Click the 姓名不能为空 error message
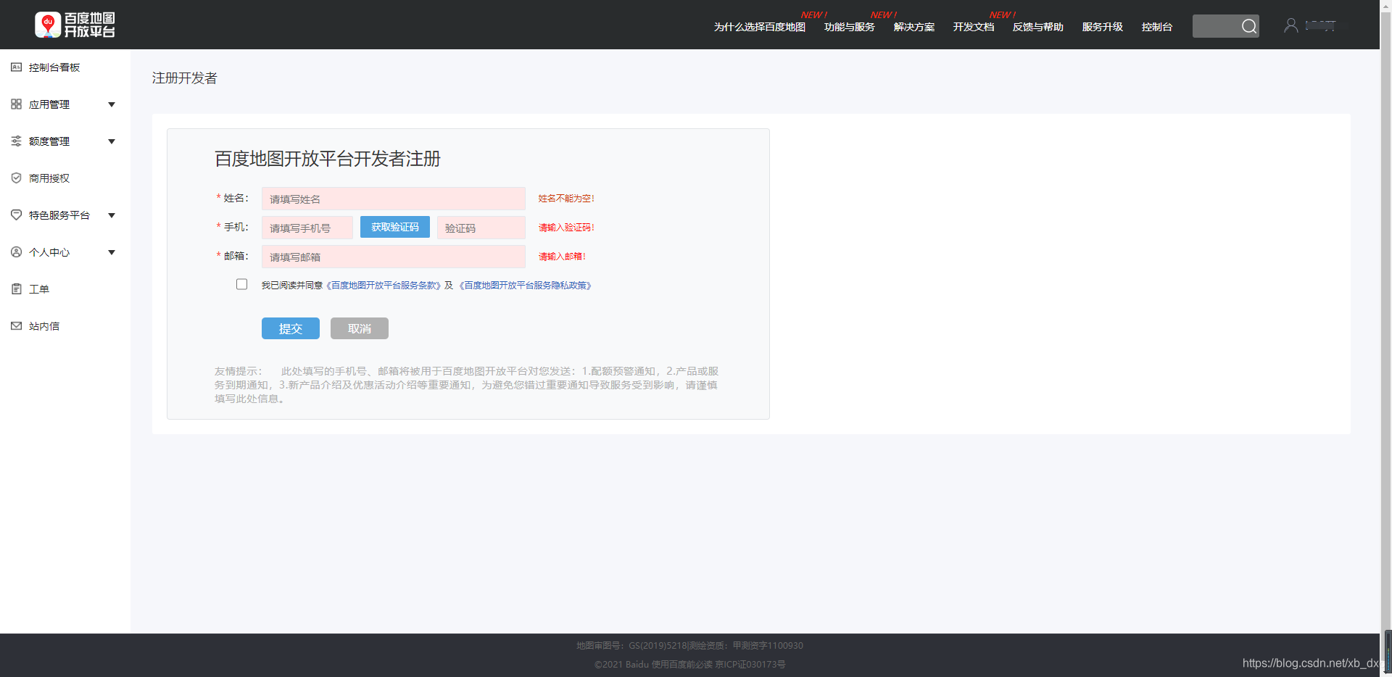Viewport: 1392px width, 677px height. point(565,199)
